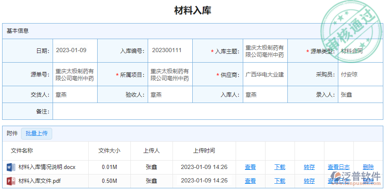Screen dimensions: 385x190
Task: Click the 材料入库 page title
Action: (193, 11)
